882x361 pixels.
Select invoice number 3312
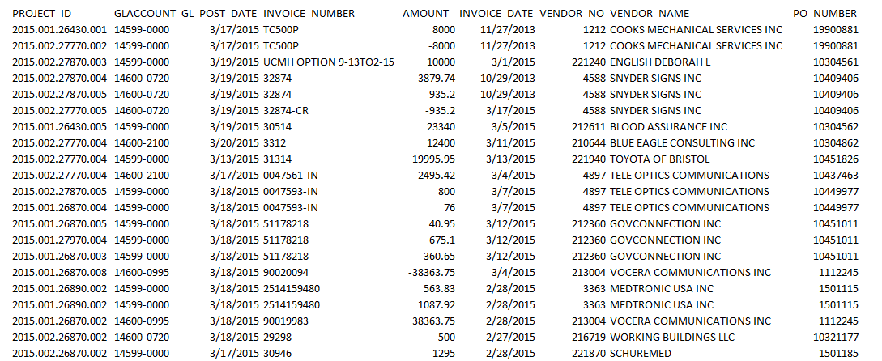pos(274,142)
